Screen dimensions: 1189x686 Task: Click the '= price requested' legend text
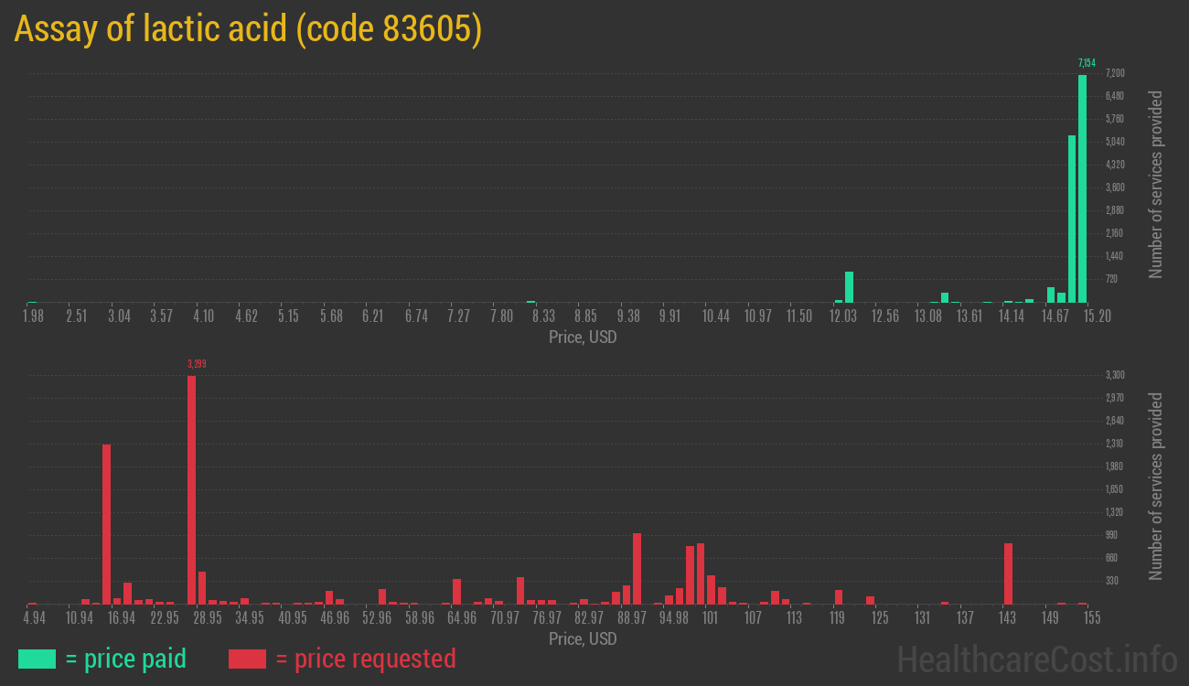(x=365, y=659)
